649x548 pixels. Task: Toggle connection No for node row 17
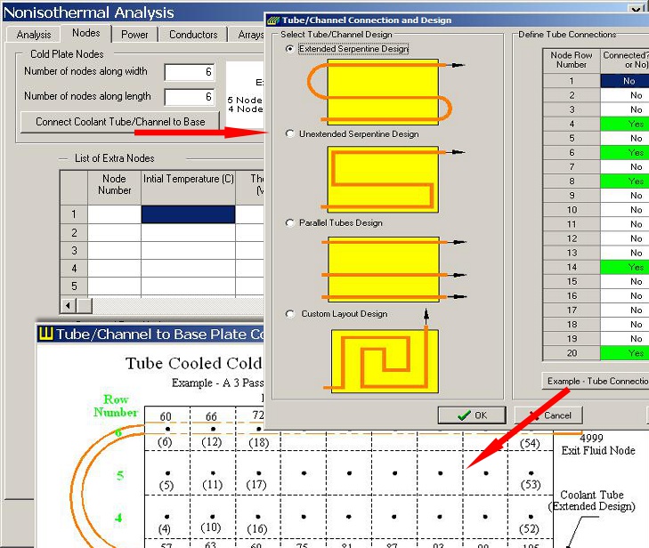point(625,310)
